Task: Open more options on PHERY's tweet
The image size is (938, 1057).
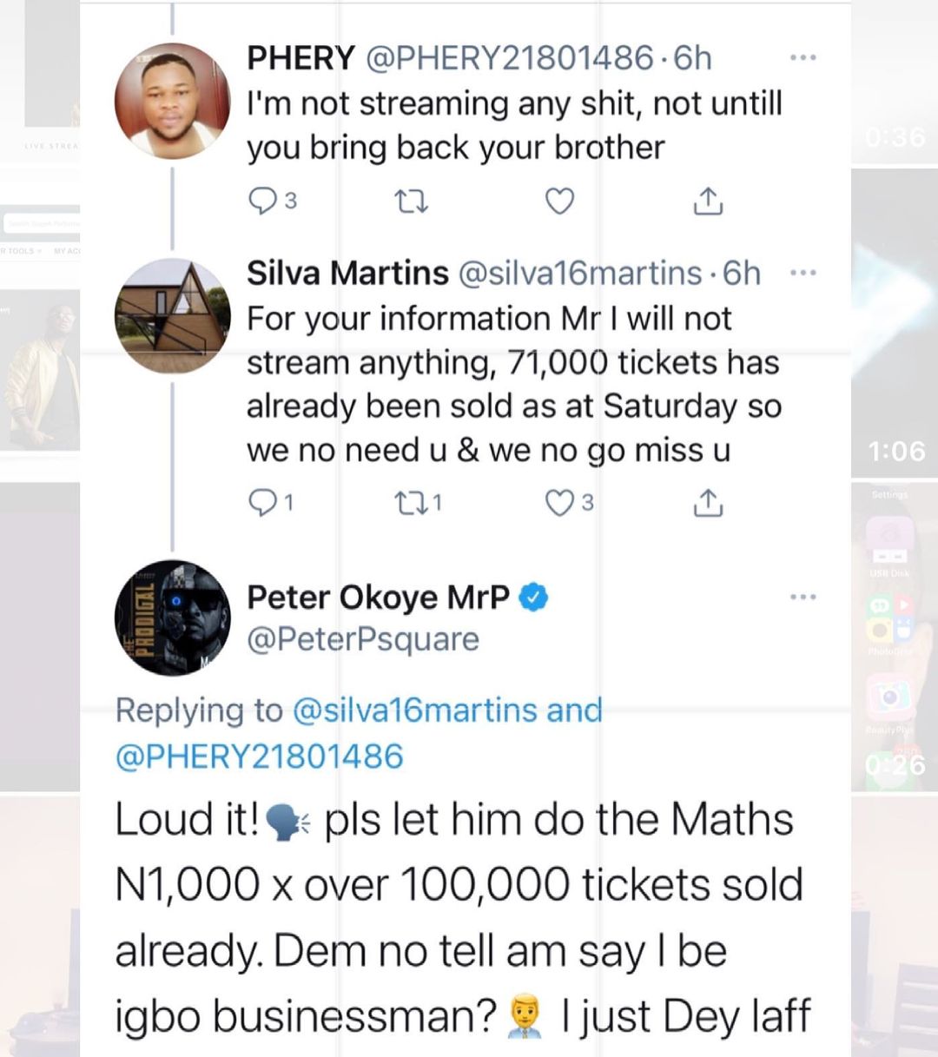Action: point(803,58)
